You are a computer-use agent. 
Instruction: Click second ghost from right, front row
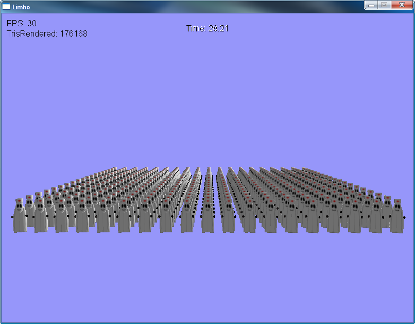(375, 216)
